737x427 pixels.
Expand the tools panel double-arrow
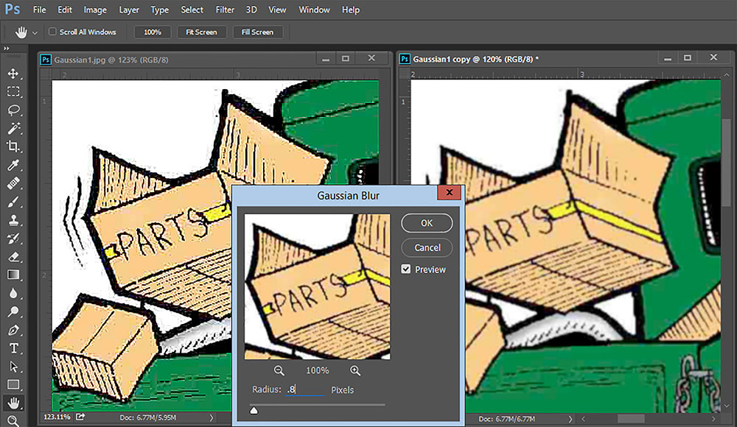(x=6, y=49)
